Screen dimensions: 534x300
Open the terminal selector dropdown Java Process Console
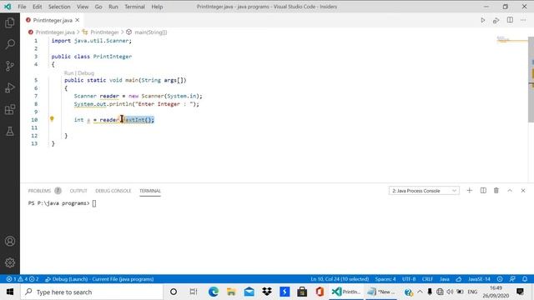424,191
